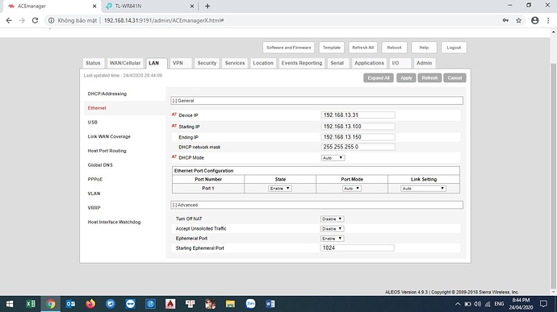Open Excel from the taskbar

pos(31,304)
